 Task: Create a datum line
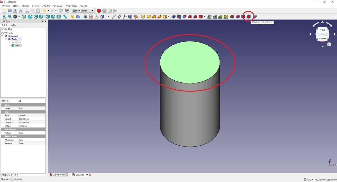(114, 17)
